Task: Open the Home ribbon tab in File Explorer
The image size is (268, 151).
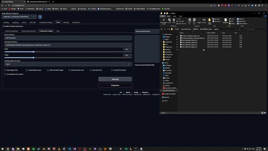Action: point(168,16)
